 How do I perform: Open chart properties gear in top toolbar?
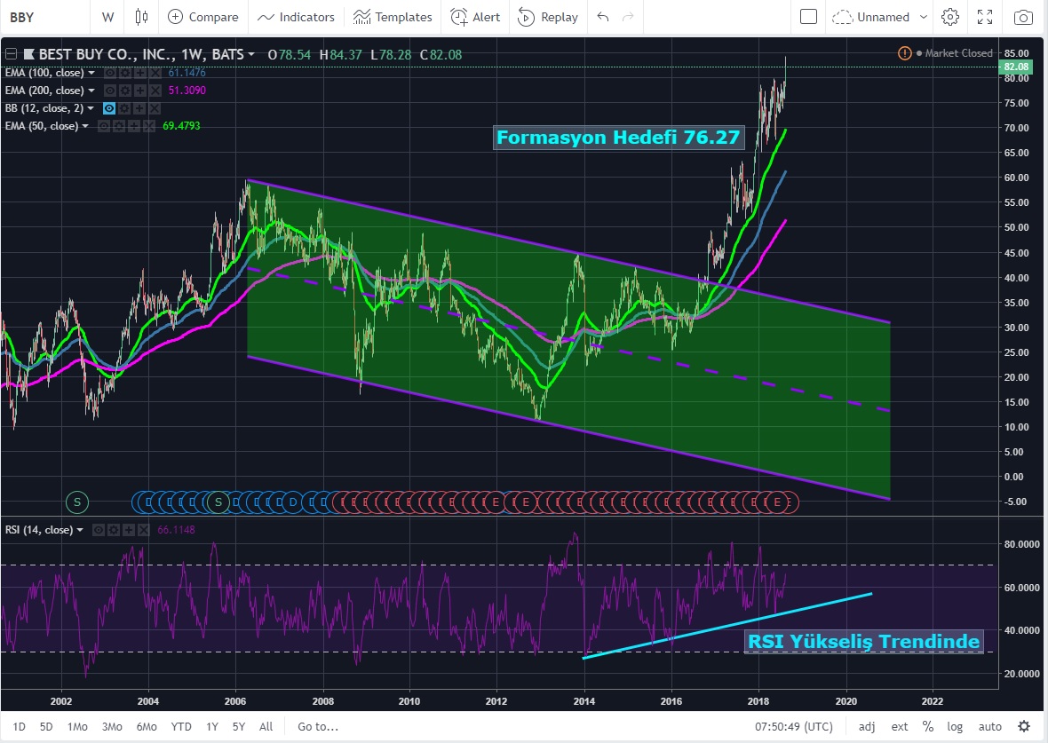(950, 17)
